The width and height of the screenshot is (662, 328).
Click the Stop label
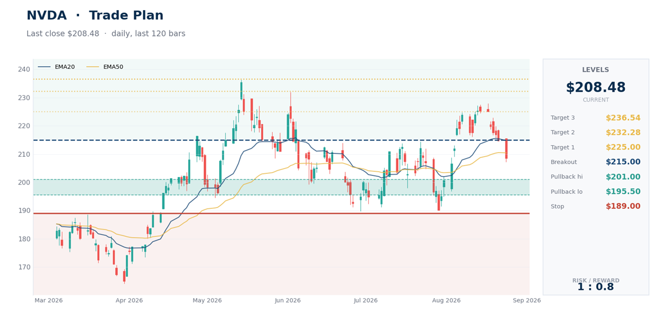558,207
